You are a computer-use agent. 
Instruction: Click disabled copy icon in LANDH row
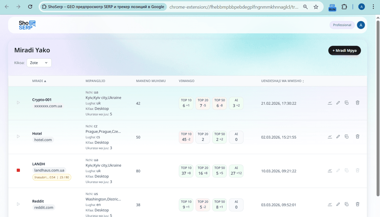tap(346, 170)
